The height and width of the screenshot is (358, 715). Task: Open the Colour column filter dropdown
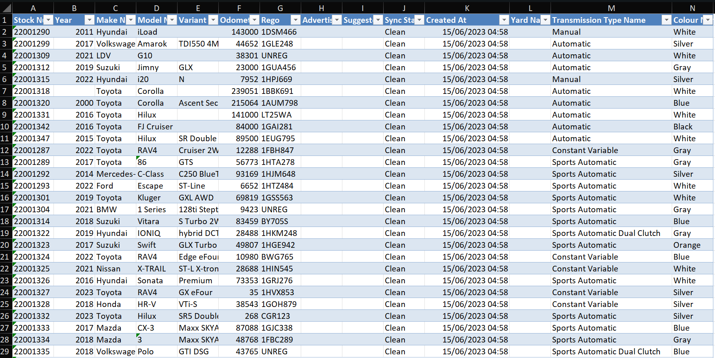(x=708, y=20)
